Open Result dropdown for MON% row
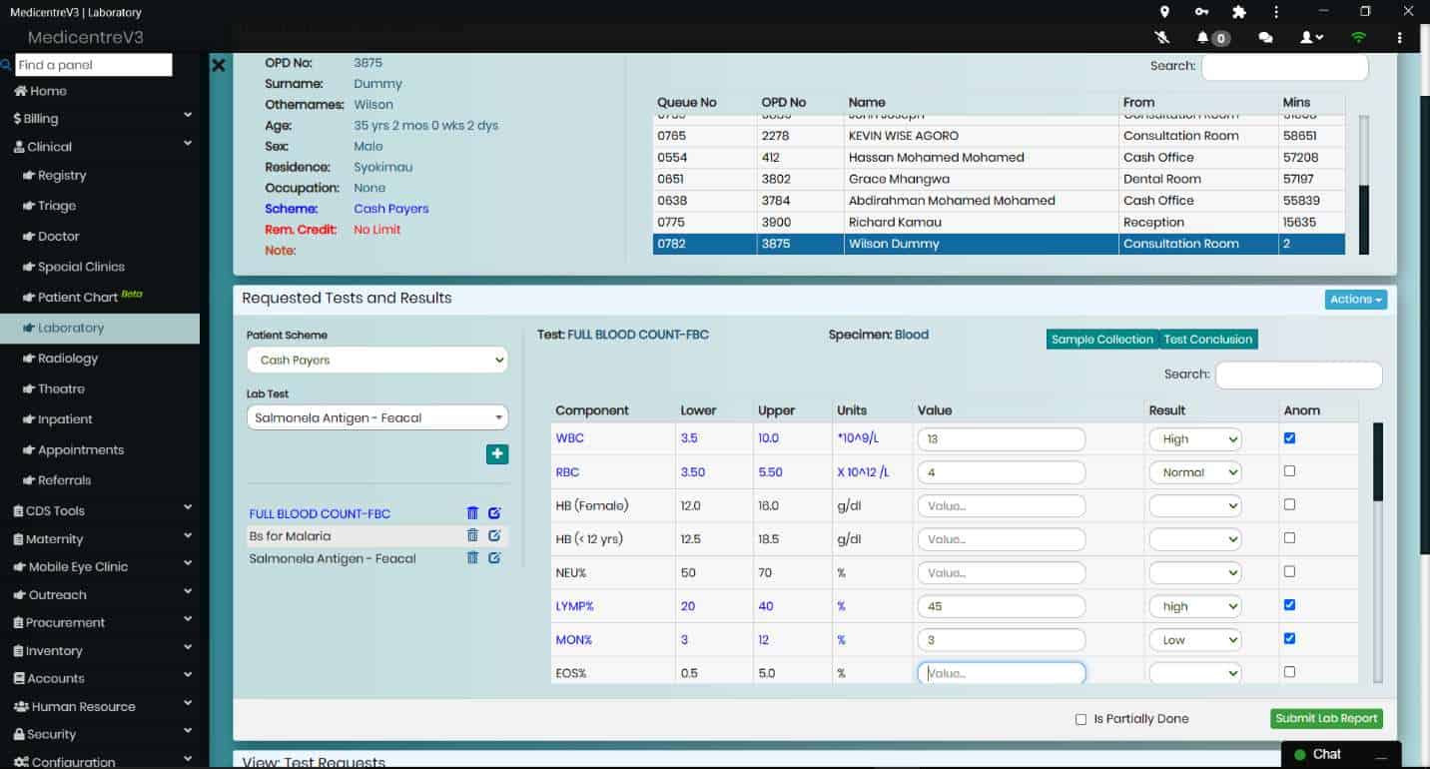Image resolution: width=1430 pixels, height=769 pixels. (x=1194, y=640)
